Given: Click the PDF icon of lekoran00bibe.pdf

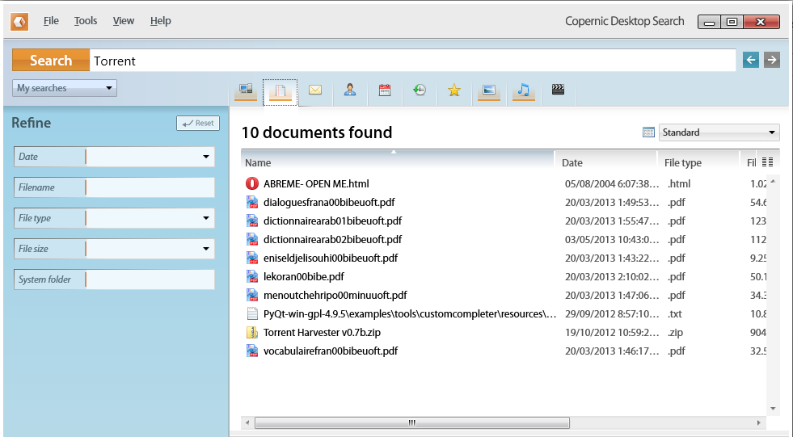Looking at the screenshot, I should coord(252,277).
